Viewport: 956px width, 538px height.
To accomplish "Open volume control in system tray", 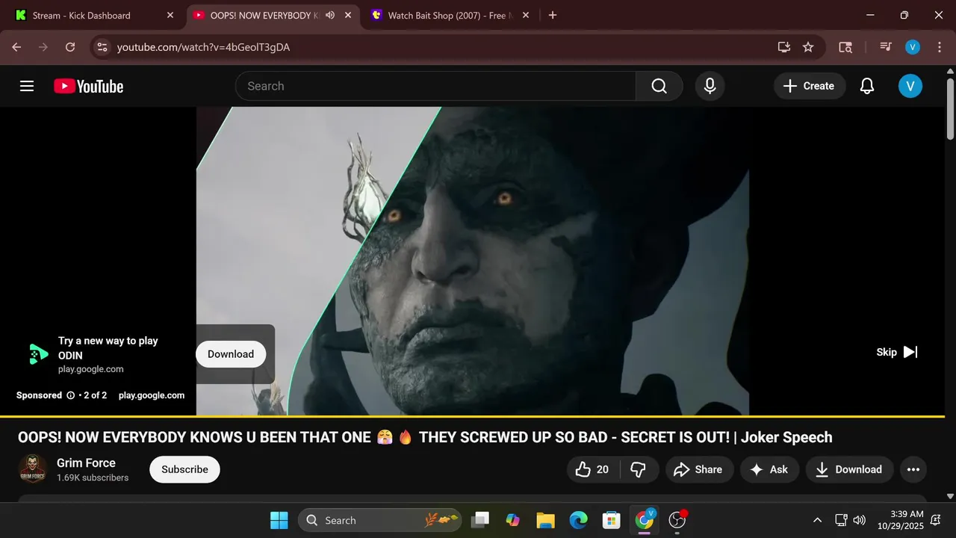I will (860, 520).
